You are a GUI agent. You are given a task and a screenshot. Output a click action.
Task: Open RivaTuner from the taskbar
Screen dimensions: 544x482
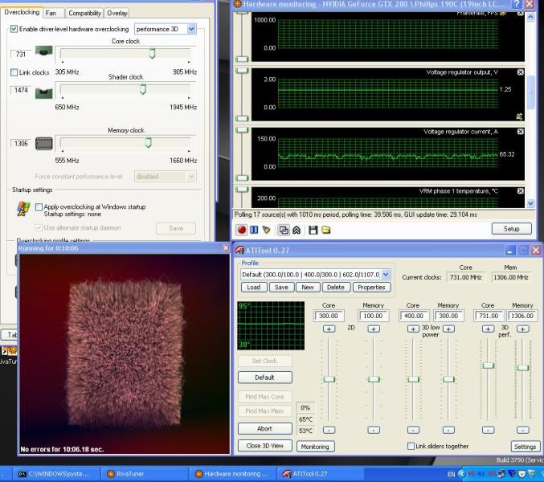(144, 474)
